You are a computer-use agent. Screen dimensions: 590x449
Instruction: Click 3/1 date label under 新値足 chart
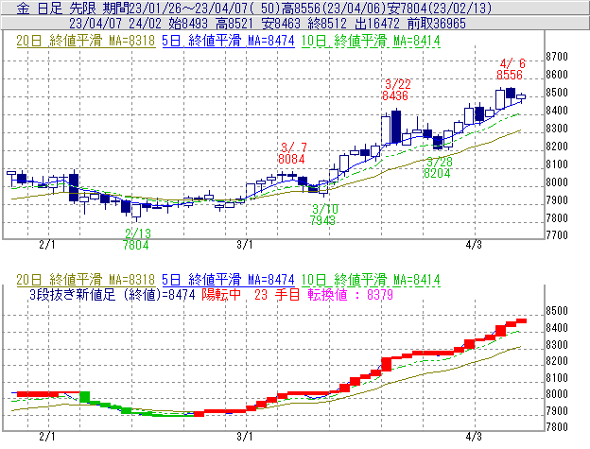click(x=245, y=437)
